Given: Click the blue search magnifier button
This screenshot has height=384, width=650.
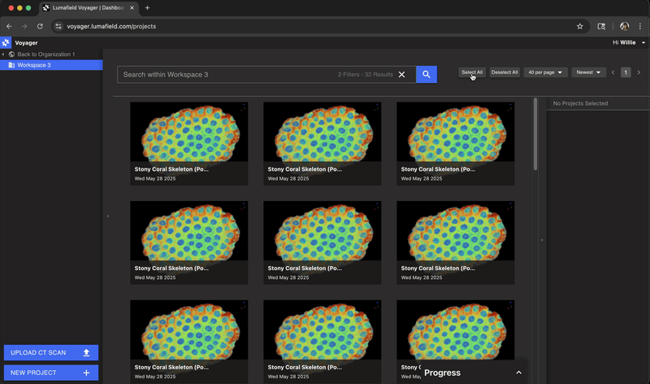Looking at the screenshot, I should 426,74.
